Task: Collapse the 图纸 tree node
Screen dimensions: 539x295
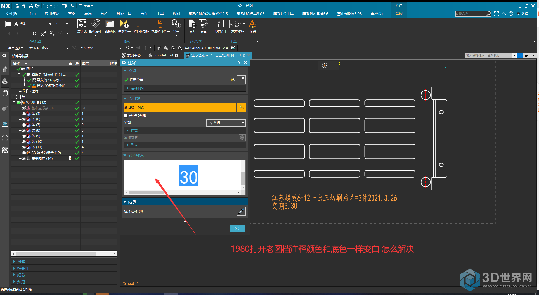Action: pyautogui.click(x=14, y=69)
